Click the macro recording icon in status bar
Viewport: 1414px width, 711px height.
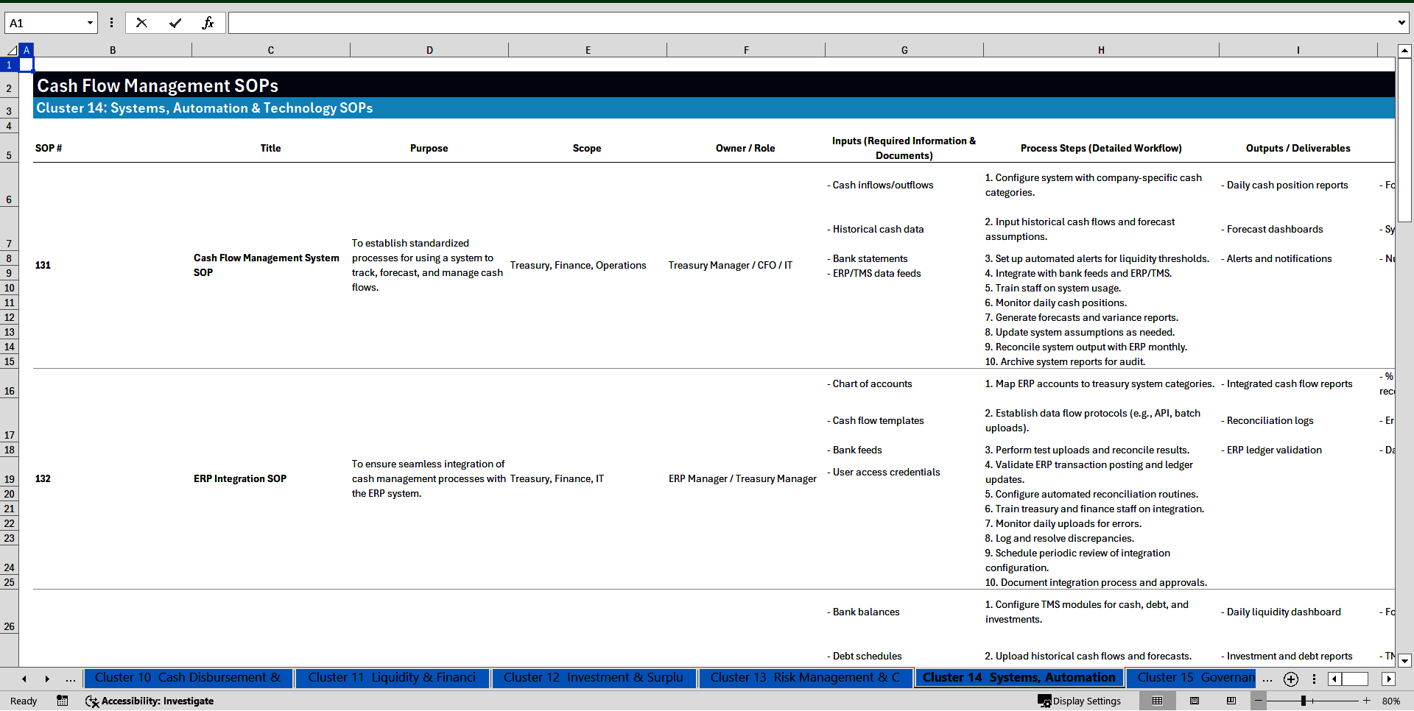pos(63,701)
